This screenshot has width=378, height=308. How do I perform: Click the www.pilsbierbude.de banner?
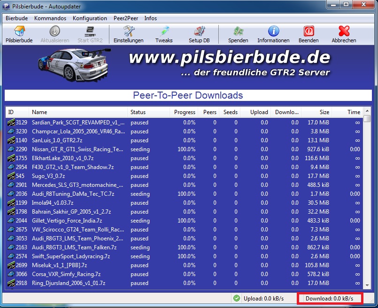[229, 58]
